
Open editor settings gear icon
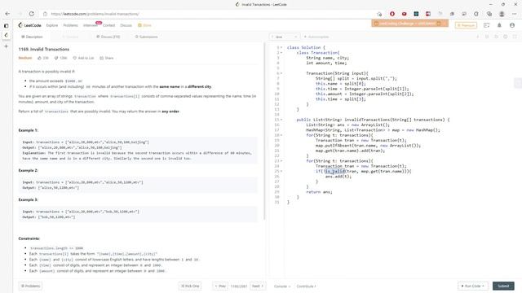point(506,37)
